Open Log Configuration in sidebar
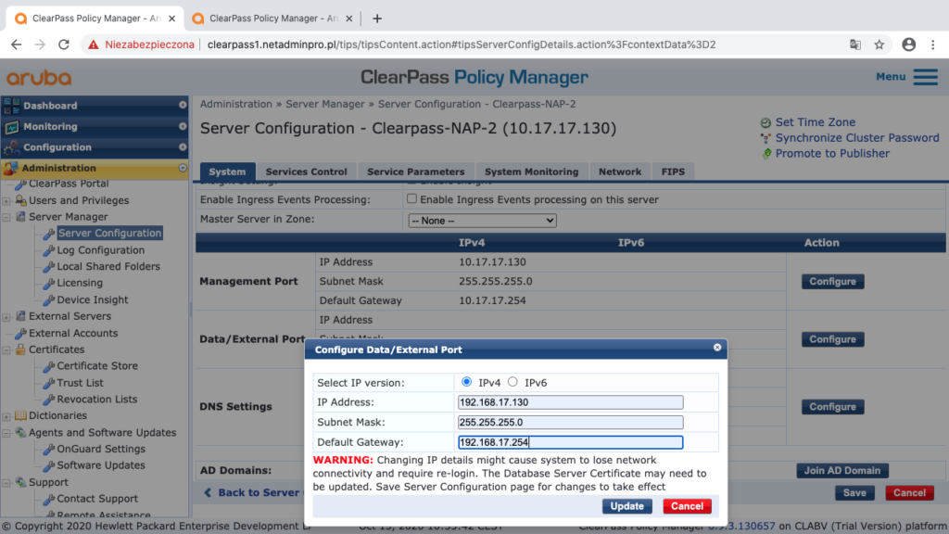 pyautogui.click(x=100, y=250)
